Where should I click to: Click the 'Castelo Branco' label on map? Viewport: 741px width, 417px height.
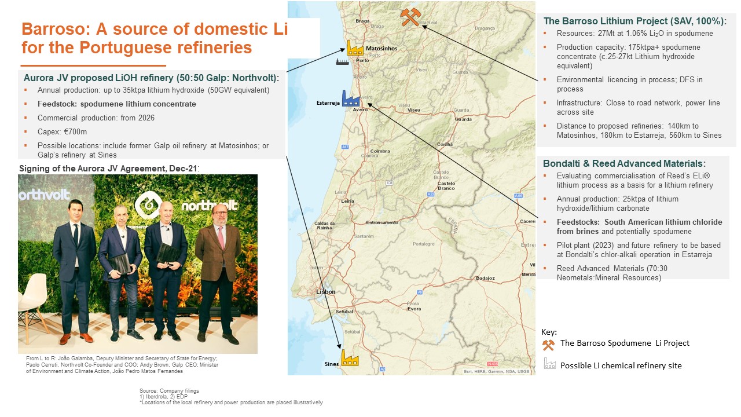(445, 186)
